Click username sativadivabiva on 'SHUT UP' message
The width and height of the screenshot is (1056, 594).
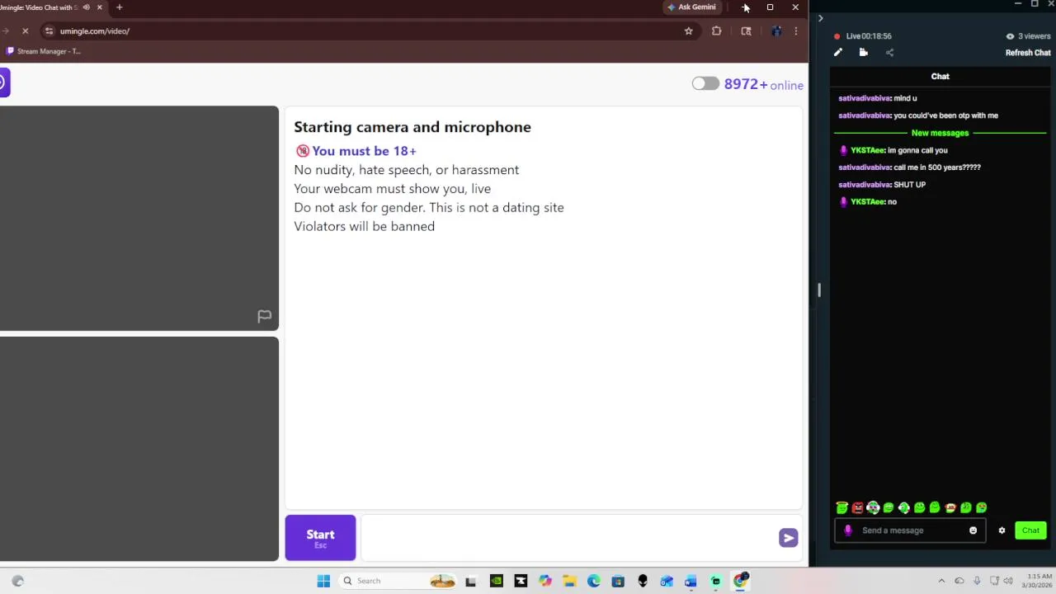coord(864,185)
